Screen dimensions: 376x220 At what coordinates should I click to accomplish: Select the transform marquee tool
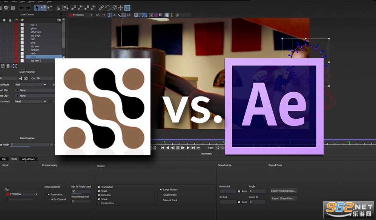[x=127, y=8]
